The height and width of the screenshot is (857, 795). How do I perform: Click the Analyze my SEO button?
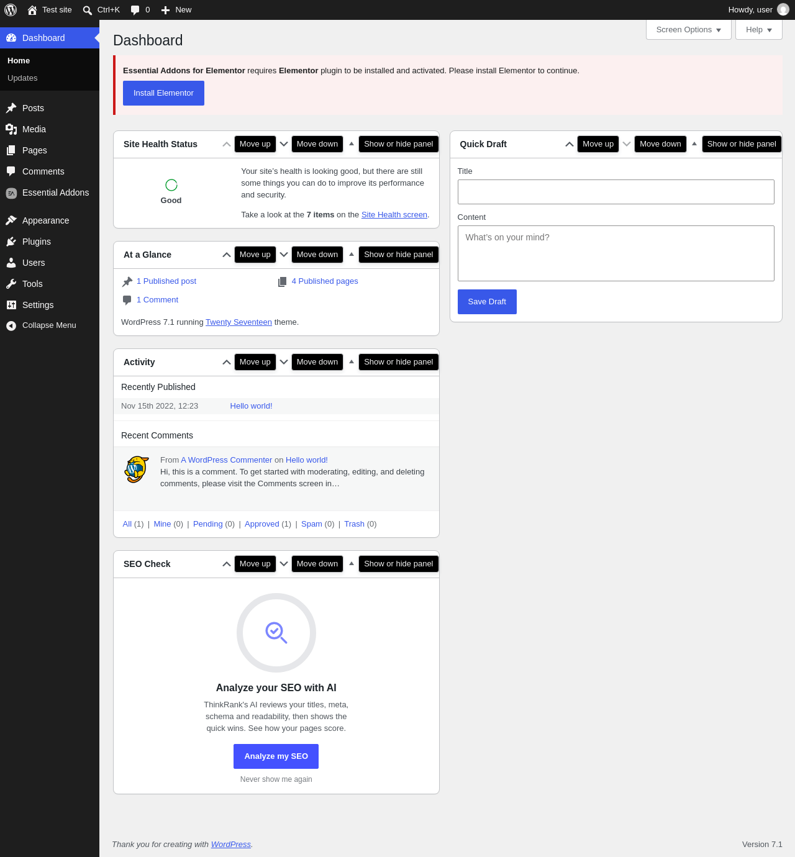(276, 756)
